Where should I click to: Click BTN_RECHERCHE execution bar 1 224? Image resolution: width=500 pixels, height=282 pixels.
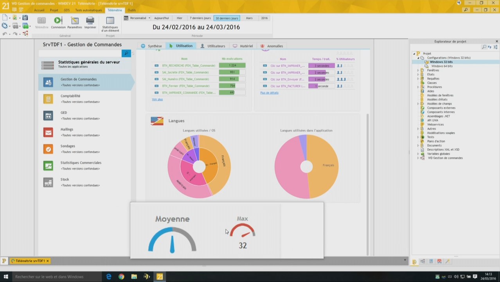232,66
